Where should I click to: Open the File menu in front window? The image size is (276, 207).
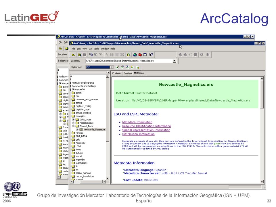[73, 49]
